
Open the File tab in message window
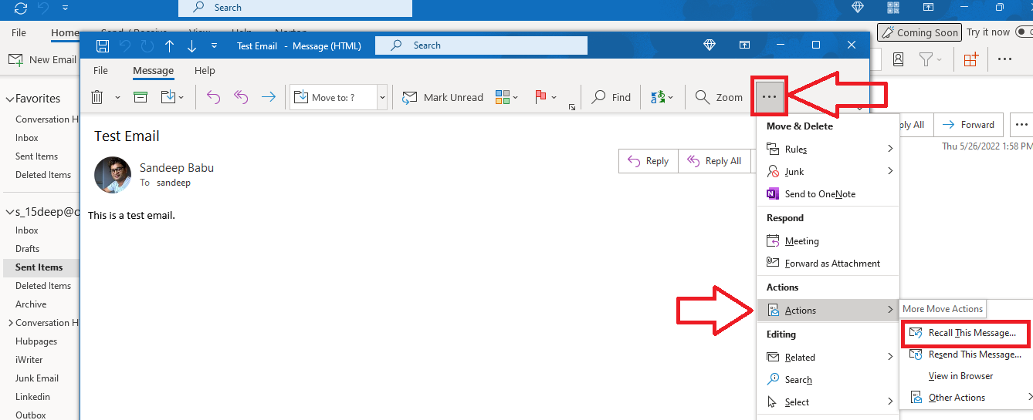[x=100, y=70]
